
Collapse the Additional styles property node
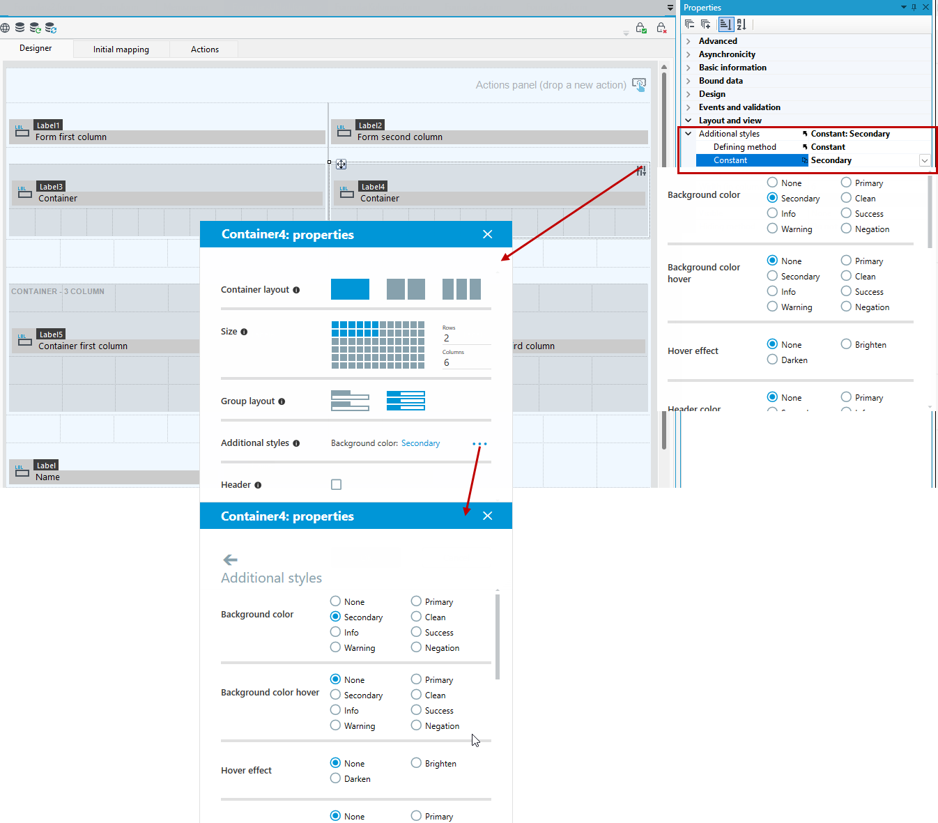click(x=689, y=134)
